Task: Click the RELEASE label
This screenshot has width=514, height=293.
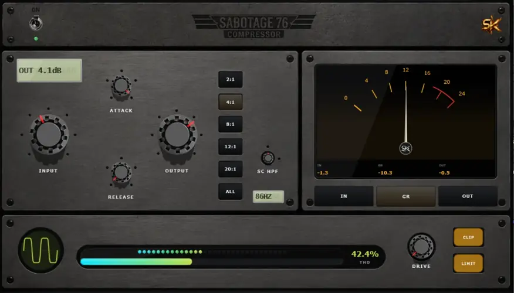Action: pyautogui.click(x=121, y=197)
